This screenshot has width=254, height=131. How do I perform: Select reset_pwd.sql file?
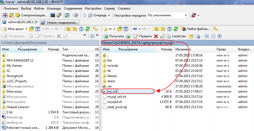click(117, 107)
